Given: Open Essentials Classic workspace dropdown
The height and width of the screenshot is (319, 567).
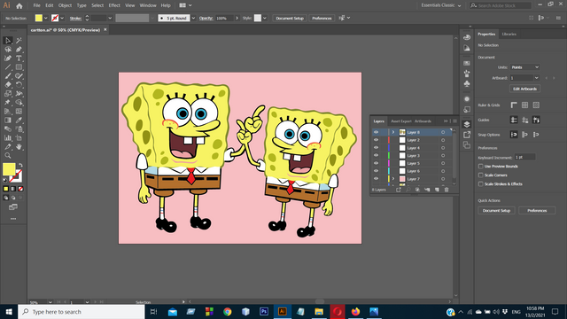Looking at the screenshot, I should click(x=441, y=5).
